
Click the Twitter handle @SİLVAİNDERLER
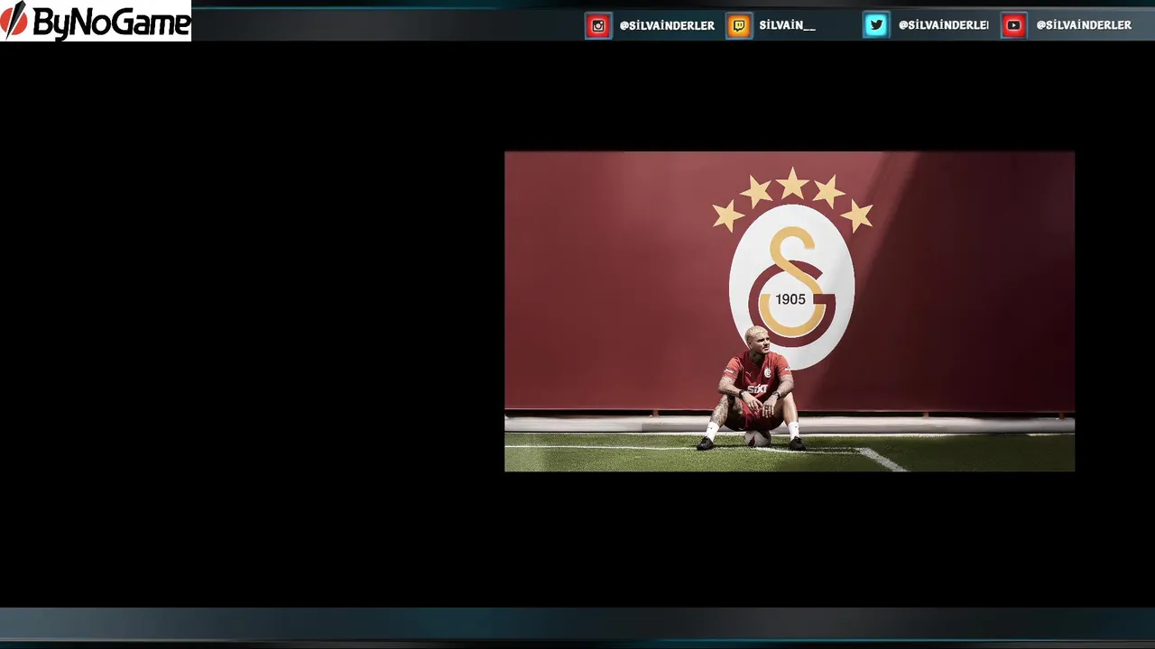[x=943, y=25]
